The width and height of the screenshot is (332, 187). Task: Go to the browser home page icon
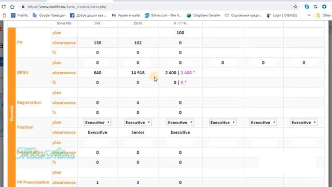pyautogui.click(x=12, y=7)
